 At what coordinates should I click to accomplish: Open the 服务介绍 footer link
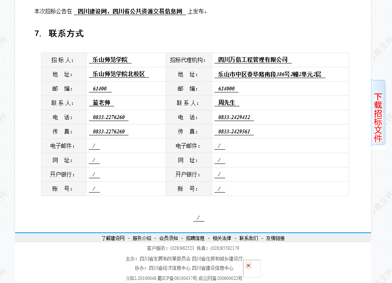pos(142,238)
